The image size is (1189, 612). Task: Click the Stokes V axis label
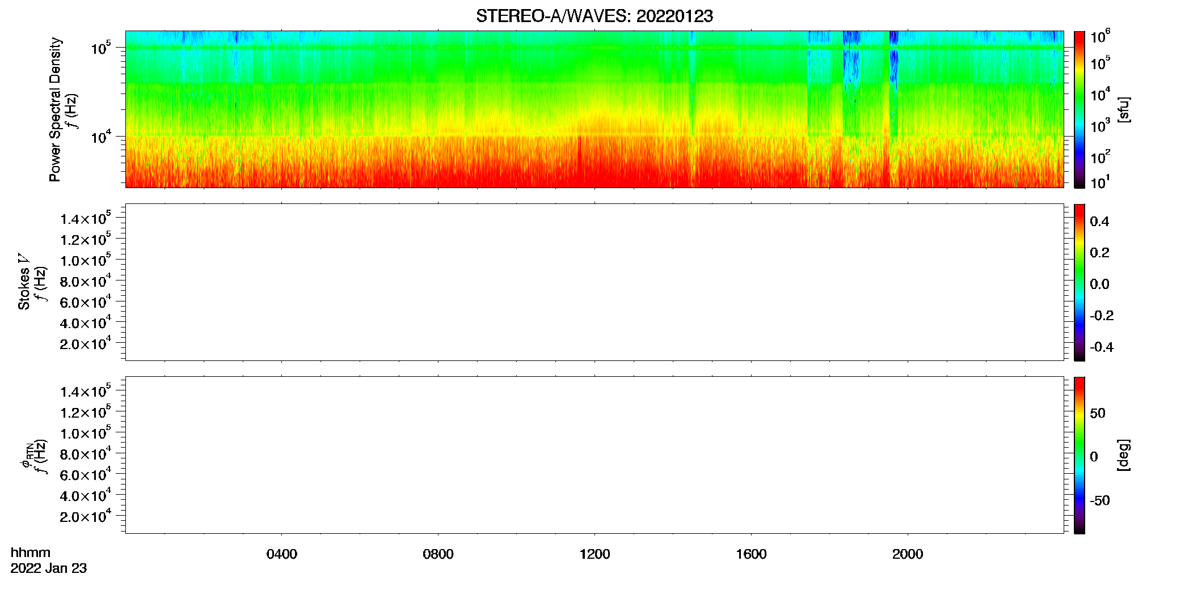pyautogui.click(x=24, y=282)
